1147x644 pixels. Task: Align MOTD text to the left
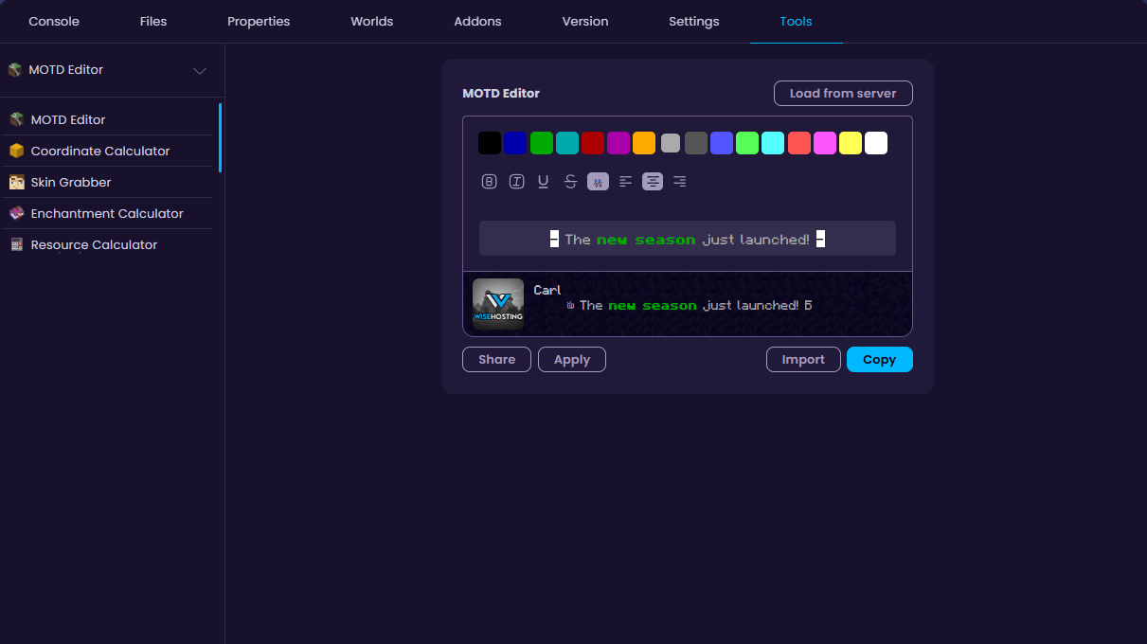[x=625, y=182]
